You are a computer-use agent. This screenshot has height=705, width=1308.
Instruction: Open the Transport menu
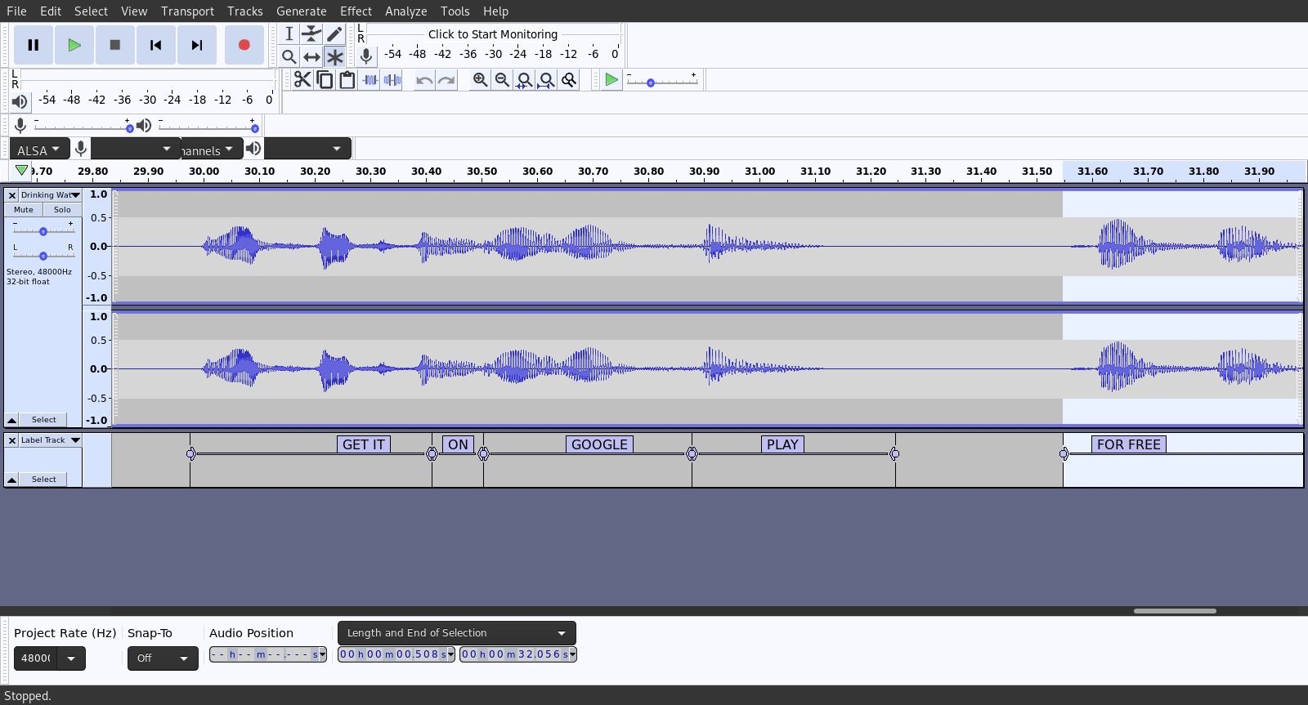[187, 11]
